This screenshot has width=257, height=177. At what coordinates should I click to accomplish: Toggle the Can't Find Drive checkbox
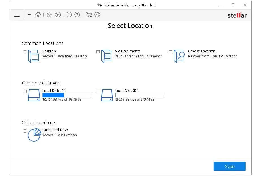pos(25,131)
